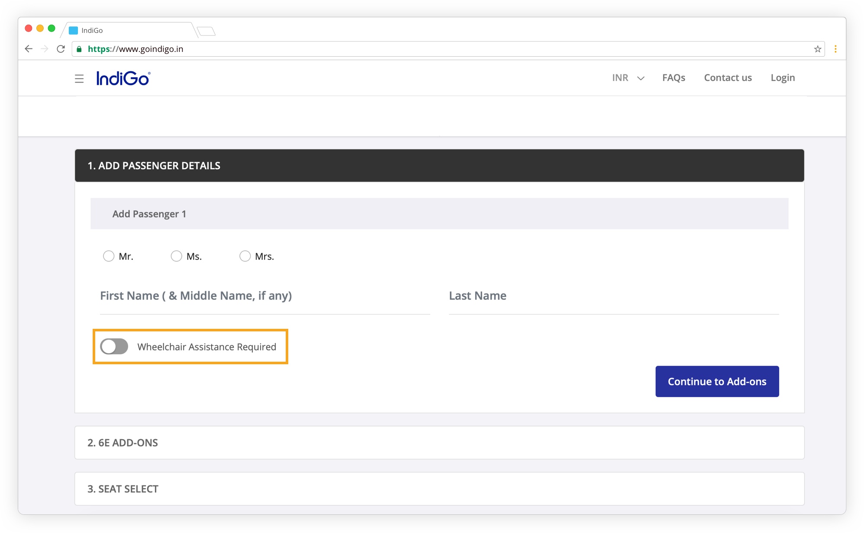864x533 pixels.
Task: Choose the Mrs. title option
Action: [x=245, y=256]
